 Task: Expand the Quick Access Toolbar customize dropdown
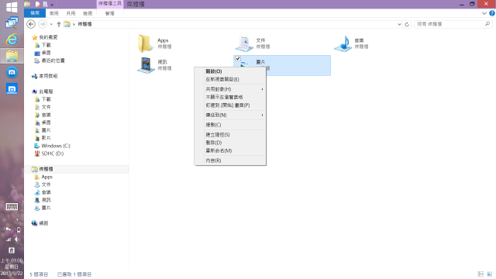tap(52, 5)
